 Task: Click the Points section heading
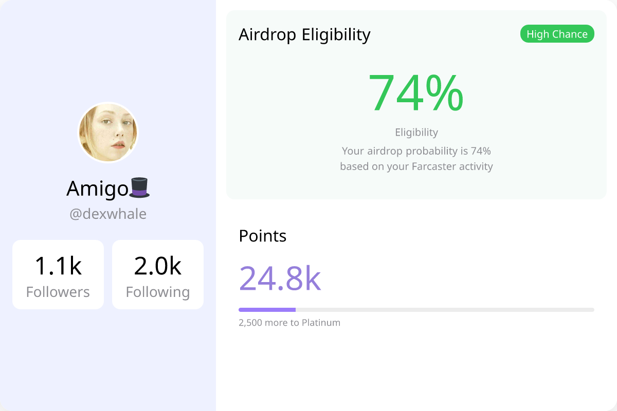pyautogui.click(x=263, y=236)
